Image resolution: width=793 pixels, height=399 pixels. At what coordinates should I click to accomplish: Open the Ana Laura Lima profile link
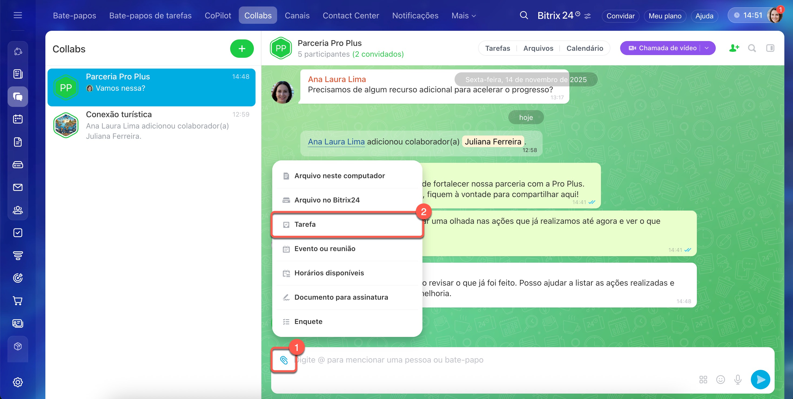[x=336, y=141]
